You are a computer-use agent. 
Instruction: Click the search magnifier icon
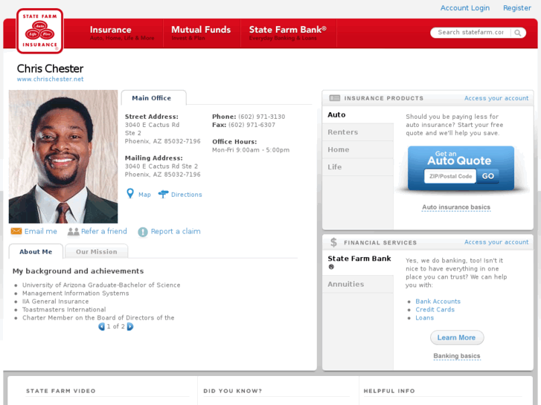click(517, 33)
